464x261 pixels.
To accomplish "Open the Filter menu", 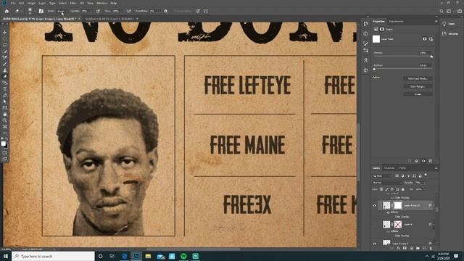I will [73, 3].
